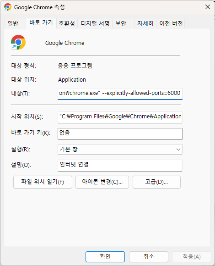The height and width of the screenshot is (266, 215).
Task: Open the 실행(R) 기본 창 dropdown
Action: [120, 150]
